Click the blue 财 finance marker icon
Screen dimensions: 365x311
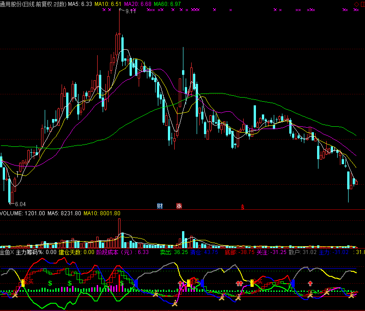coord(160,206)
